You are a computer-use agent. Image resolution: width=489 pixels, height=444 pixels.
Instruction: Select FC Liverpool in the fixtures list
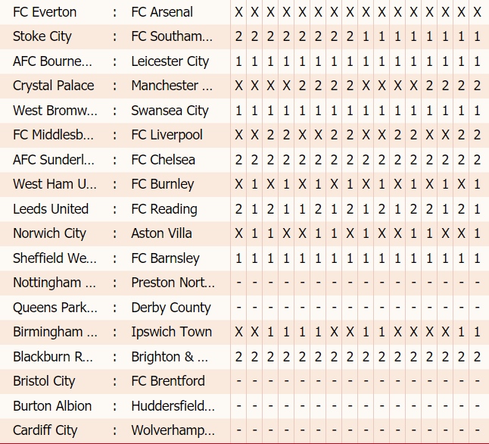(x=167, y=135)
